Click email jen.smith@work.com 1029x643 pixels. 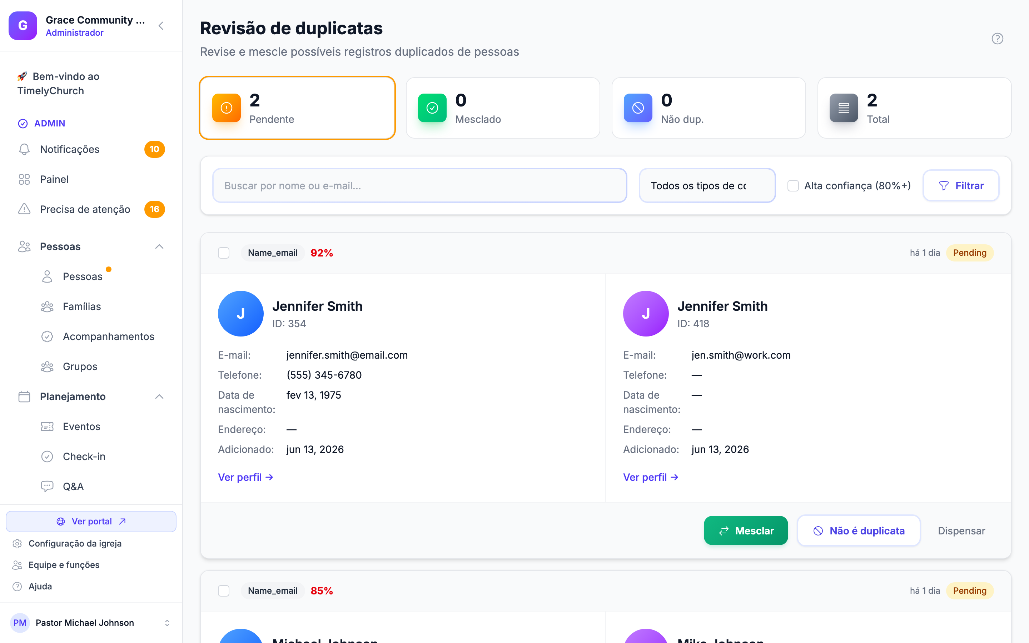tap(741, 355)
